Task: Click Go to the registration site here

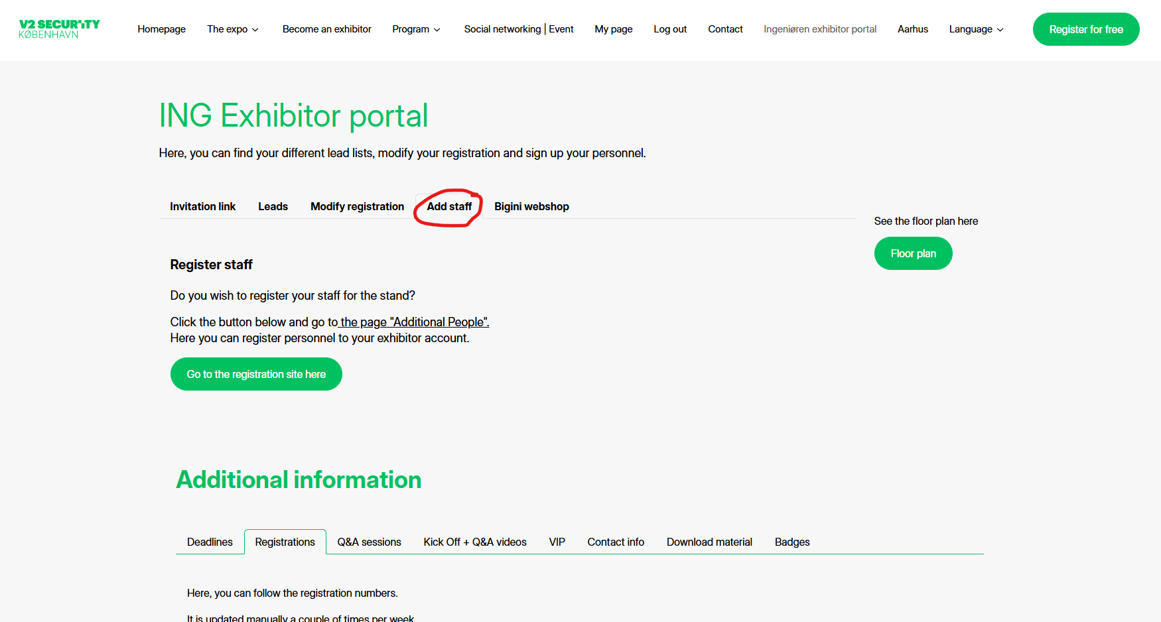Action: [256, 375]
